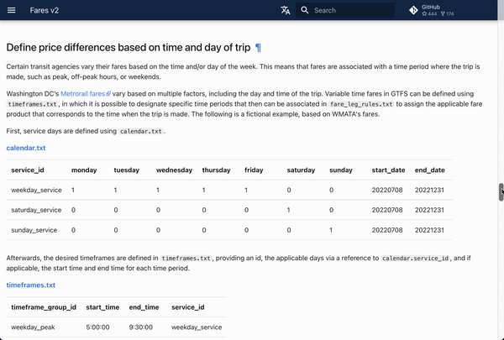Click the wednesday column header

pyautogui.click(x=174, y=170)
